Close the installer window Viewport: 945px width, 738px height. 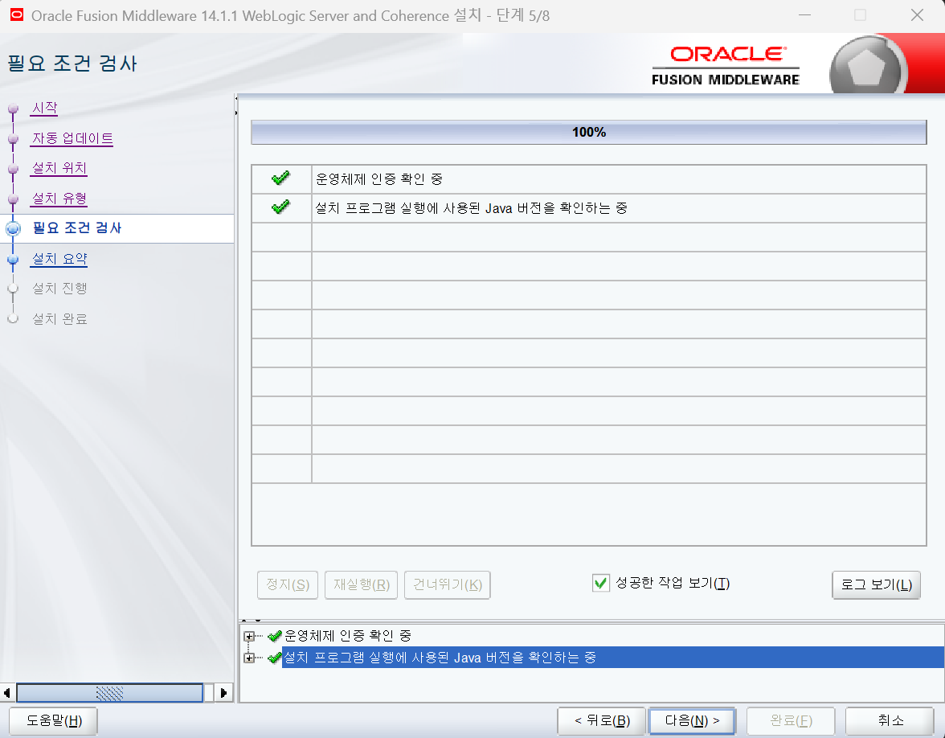coord(917,15)
